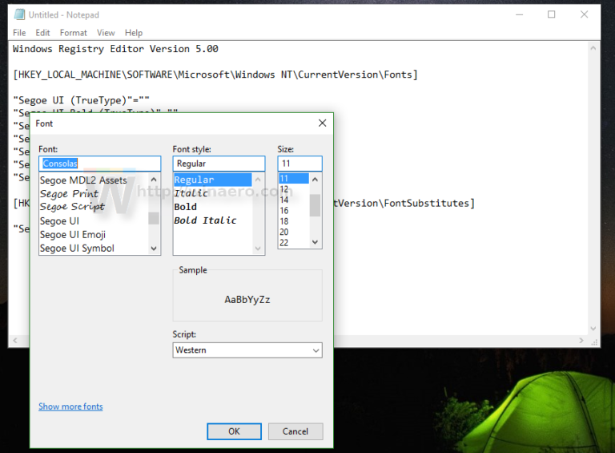Minimize the Notepad window
The width and height of the screenshot is (615, 453).
tap(519, 15)
